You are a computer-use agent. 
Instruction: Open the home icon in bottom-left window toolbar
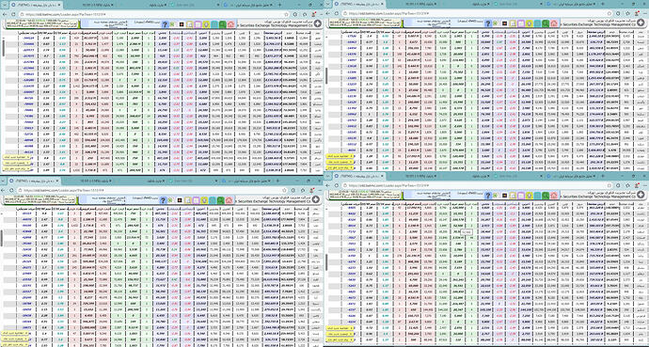point(229,199)
